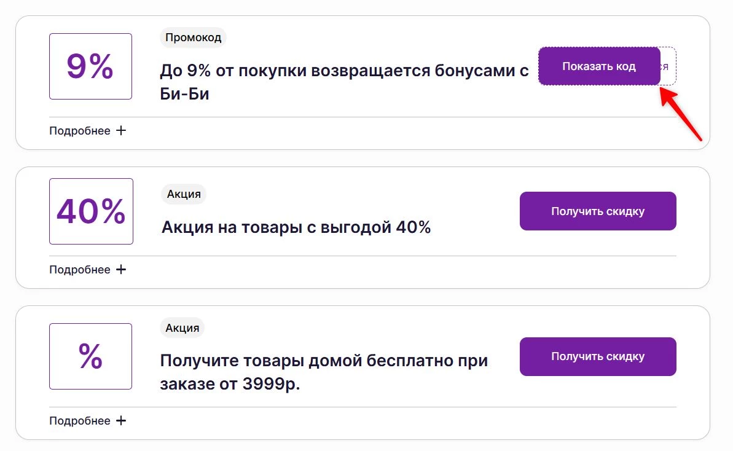Viewport: 733px width, 451px height.
Task: Click the plus icon next to second «Подробнее»
Action: click(x=122, y=269)
